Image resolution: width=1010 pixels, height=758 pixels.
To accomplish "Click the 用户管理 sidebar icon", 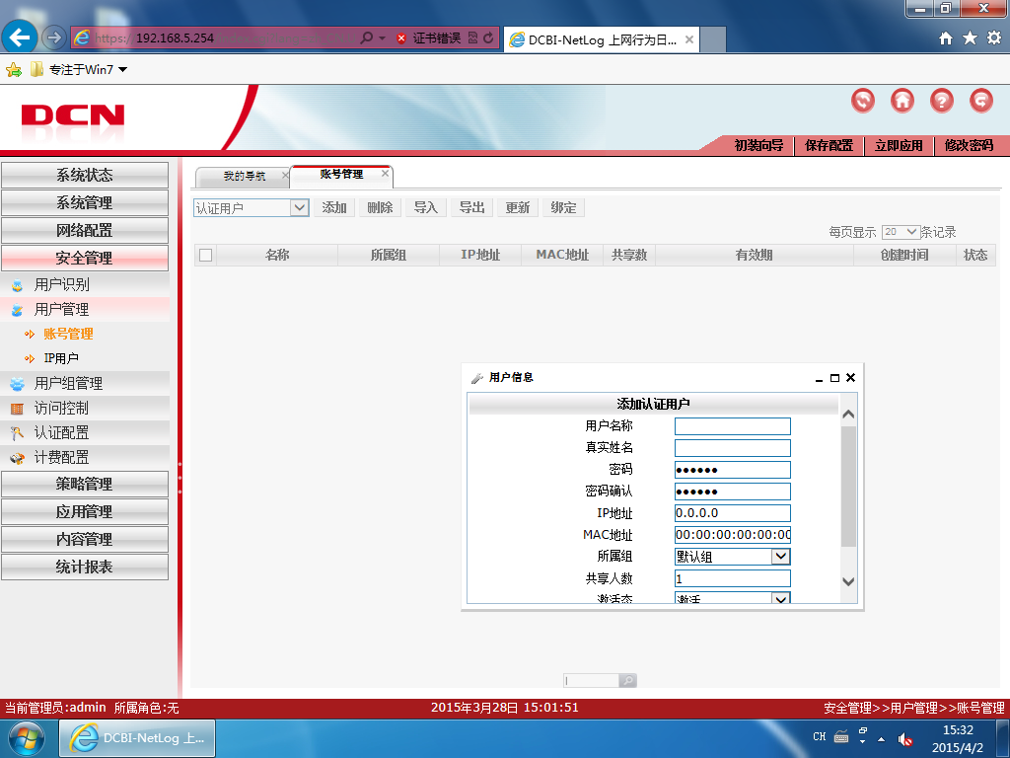I will 18,310.
